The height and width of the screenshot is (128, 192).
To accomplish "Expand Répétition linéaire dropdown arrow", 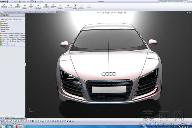I will pos(18,10).
